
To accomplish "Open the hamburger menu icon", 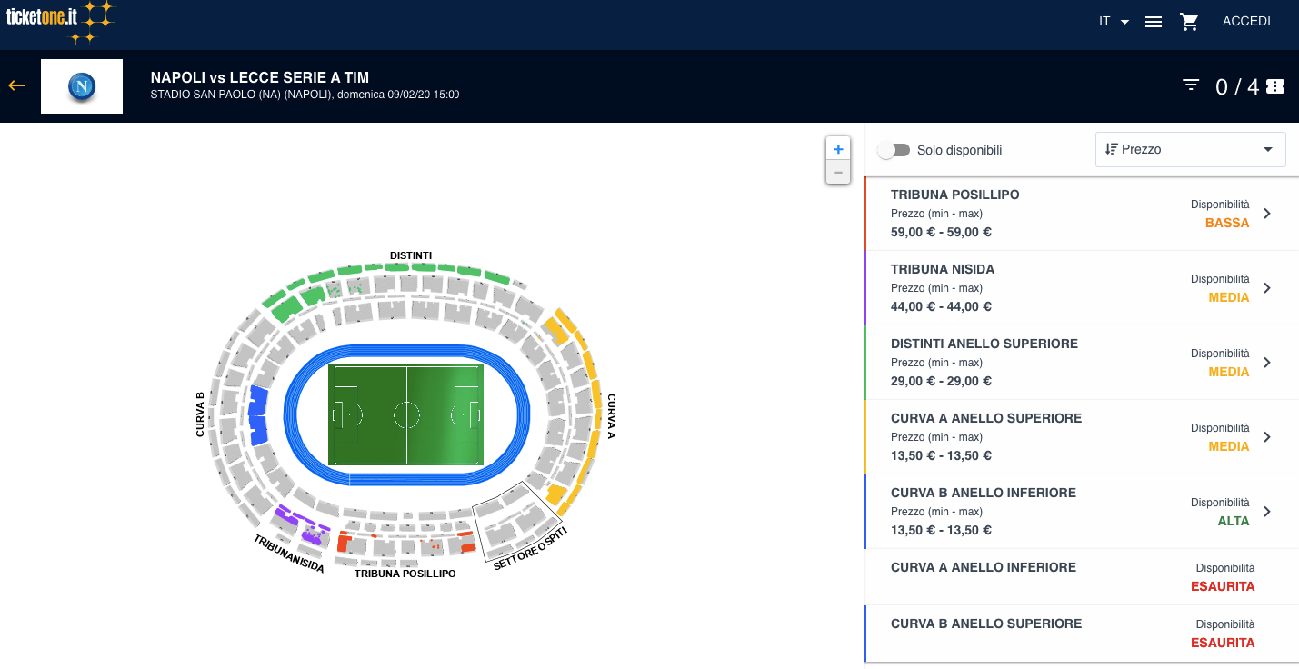I will (x=1154, y=22).
